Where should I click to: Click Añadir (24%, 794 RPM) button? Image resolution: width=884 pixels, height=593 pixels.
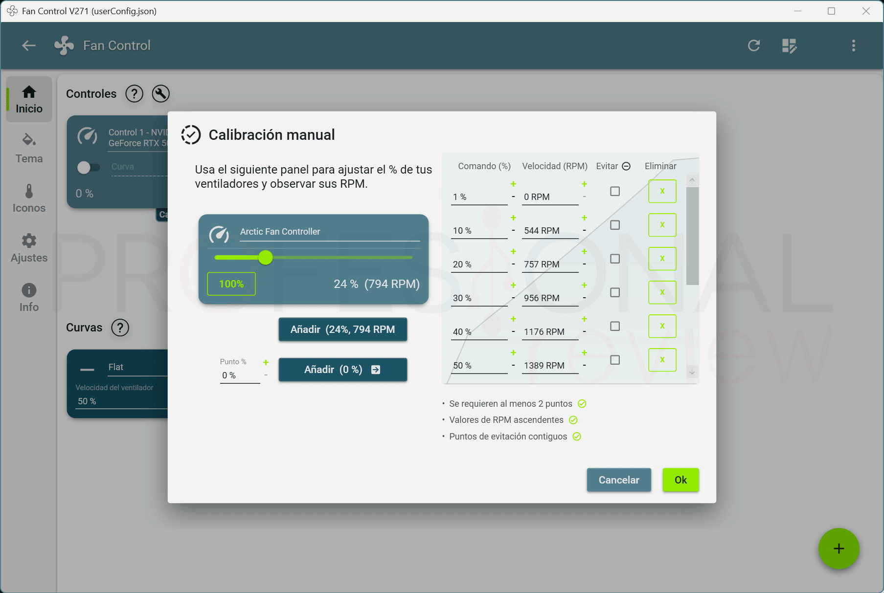pos(342,329)
